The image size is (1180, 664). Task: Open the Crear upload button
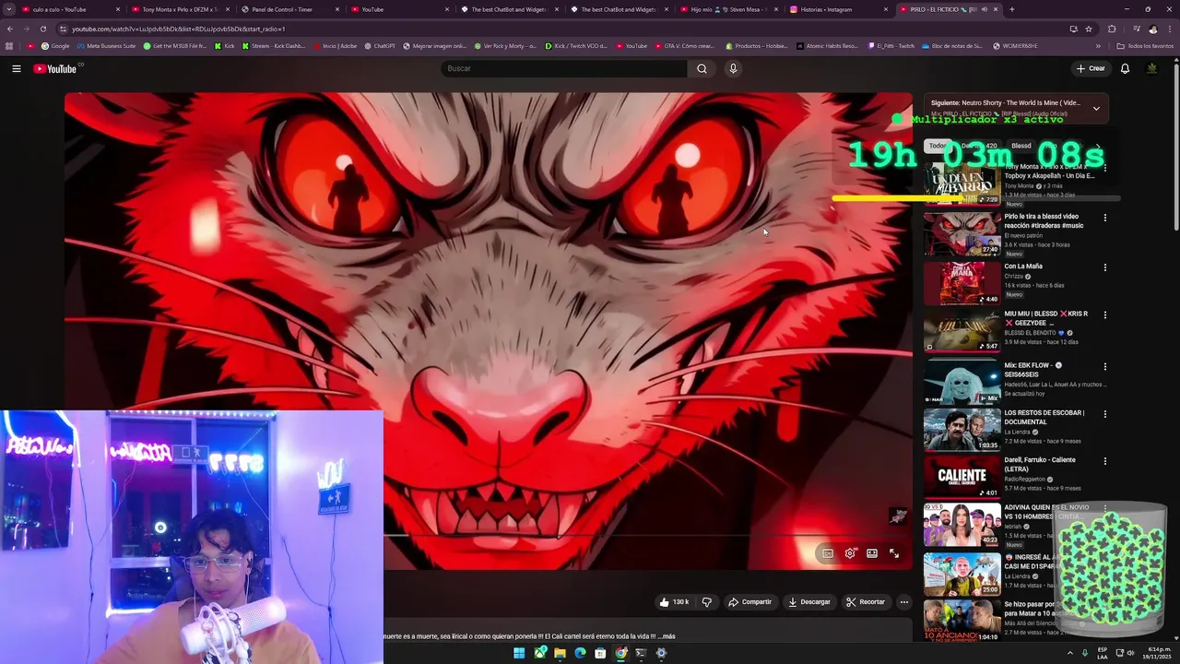tap(1090, 68)
